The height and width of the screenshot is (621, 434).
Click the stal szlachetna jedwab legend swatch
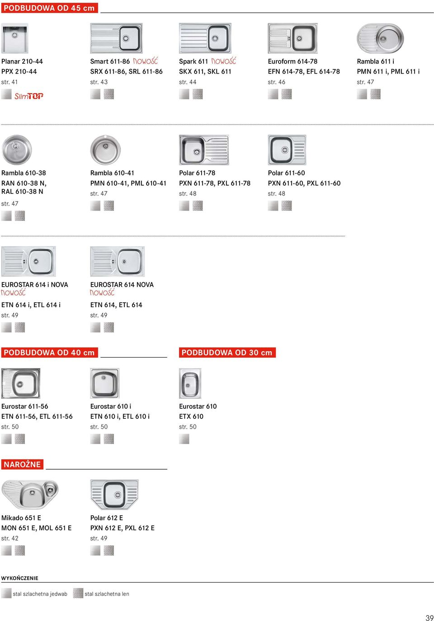coord(6,593)
